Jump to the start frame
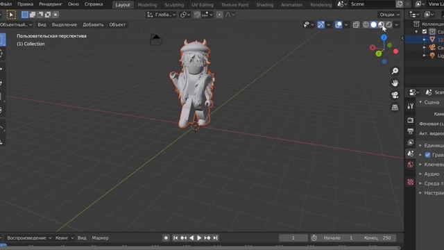The width and height of the screenshot is (444, 250). pos(176,237)
